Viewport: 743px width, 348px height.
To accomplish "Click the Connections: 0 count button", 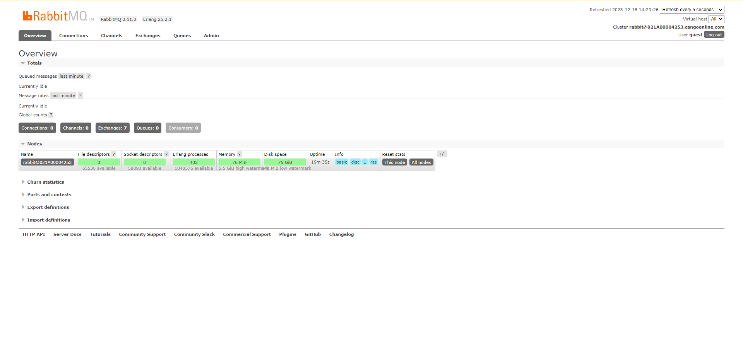I will point(37,128).
